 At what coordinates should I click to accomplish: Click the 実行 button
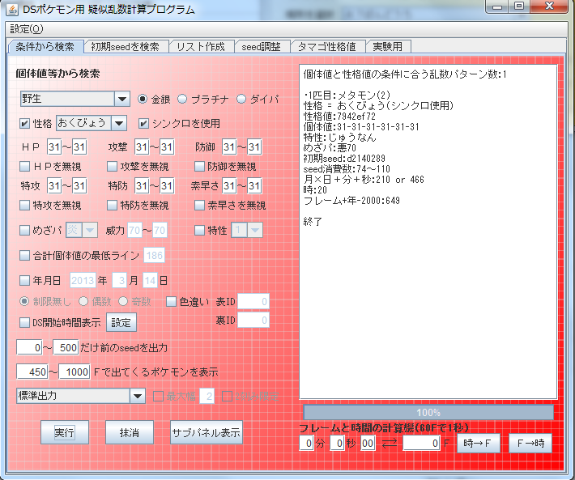click(65, 432)
